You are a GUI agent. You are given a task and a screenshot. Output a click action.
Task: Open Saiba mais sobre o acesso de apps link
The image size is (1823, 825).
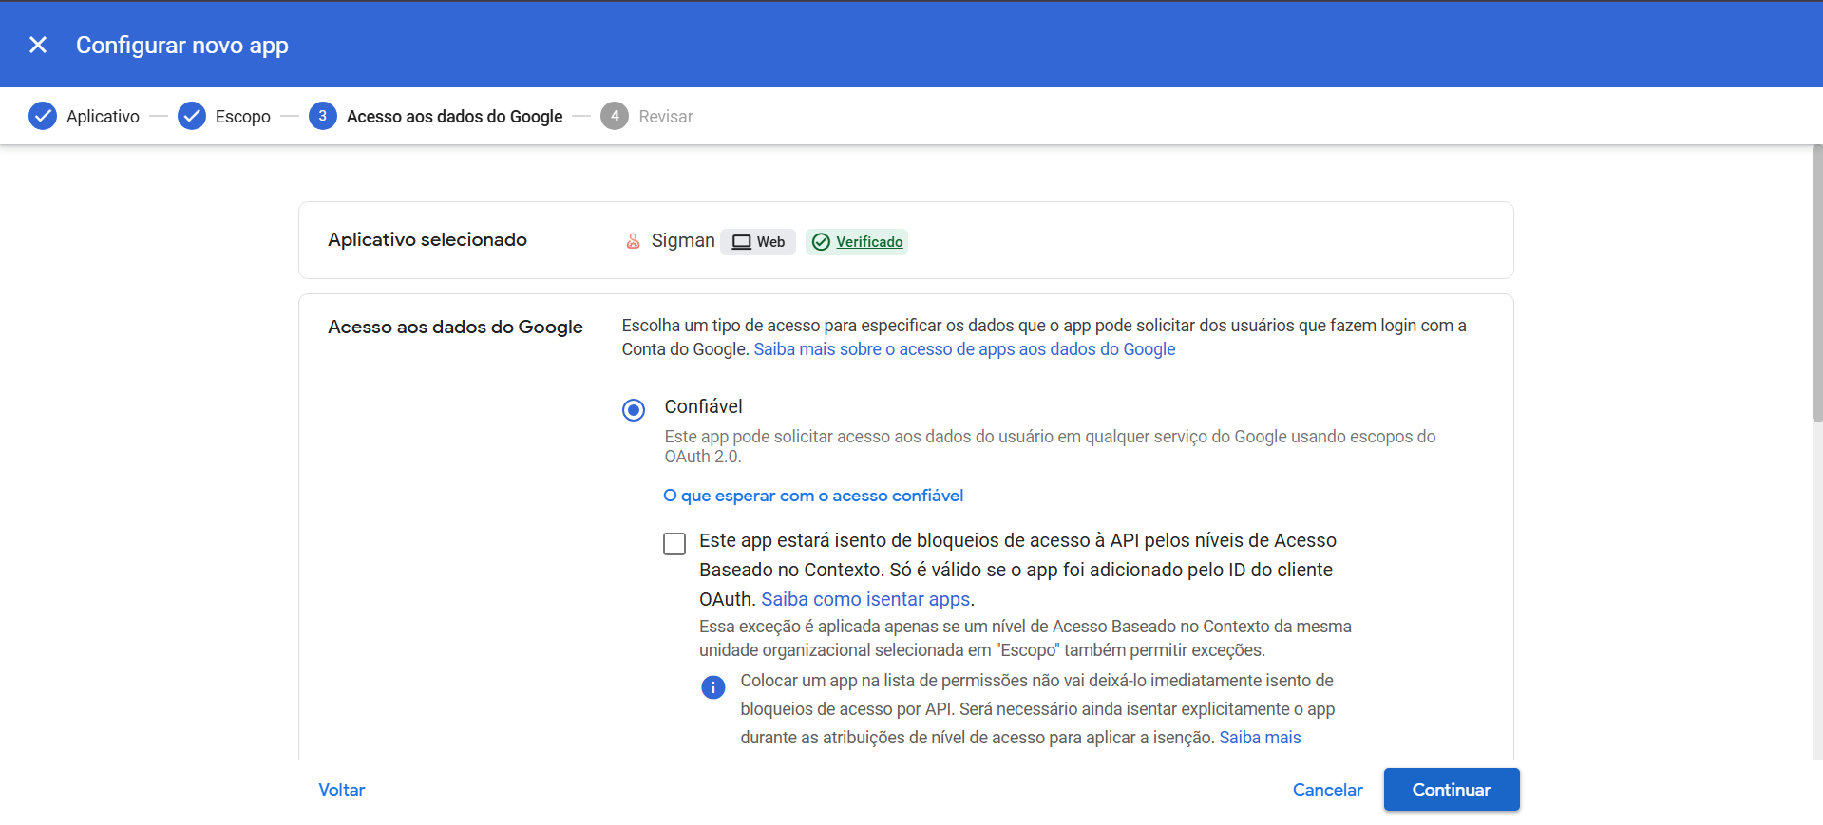tap(964, 349)
